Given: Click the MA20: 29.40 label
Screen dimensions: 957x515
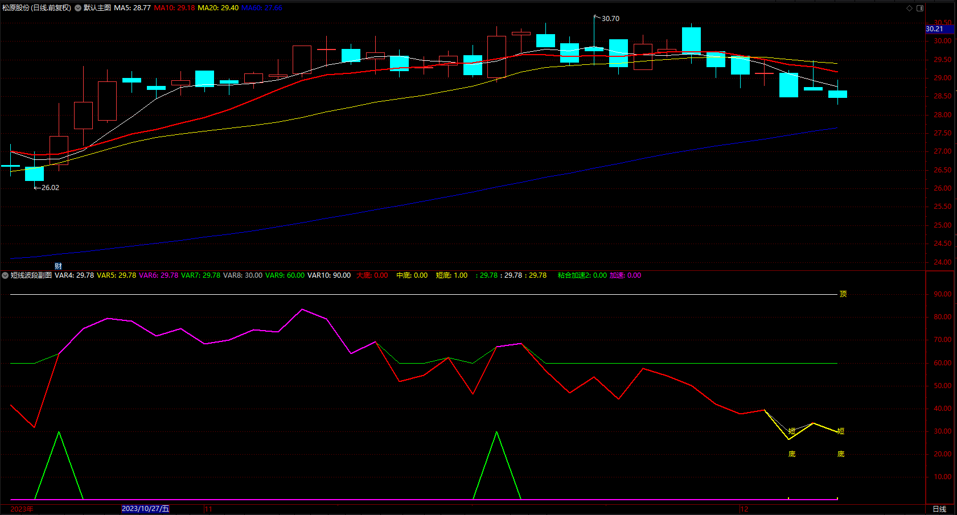Looking at the screenshot, I should coord(218,8).
